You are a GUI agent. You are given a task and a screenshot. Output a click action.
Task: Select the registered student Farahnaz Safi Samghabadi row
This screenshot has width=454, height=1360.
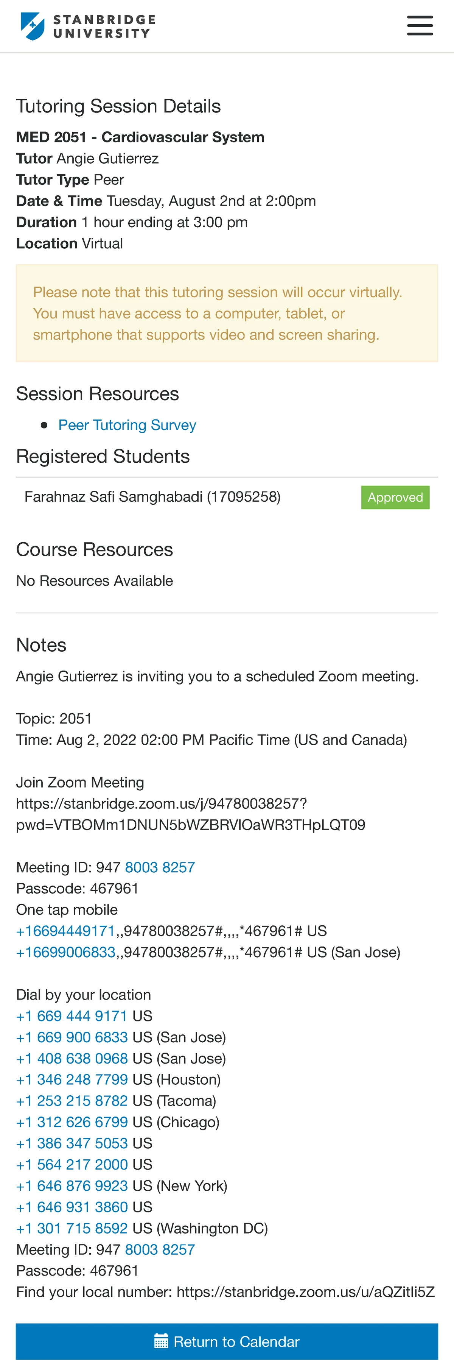[x=227, y=497]
